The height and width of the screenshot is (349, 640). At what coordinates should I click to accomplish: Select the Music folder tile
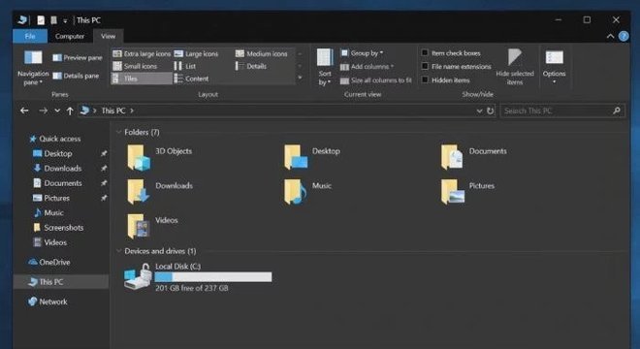click(x=307, y=192)
